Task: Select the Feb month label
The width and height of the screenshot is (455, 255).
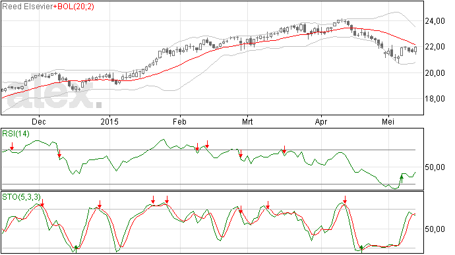Action: [179, 121]
